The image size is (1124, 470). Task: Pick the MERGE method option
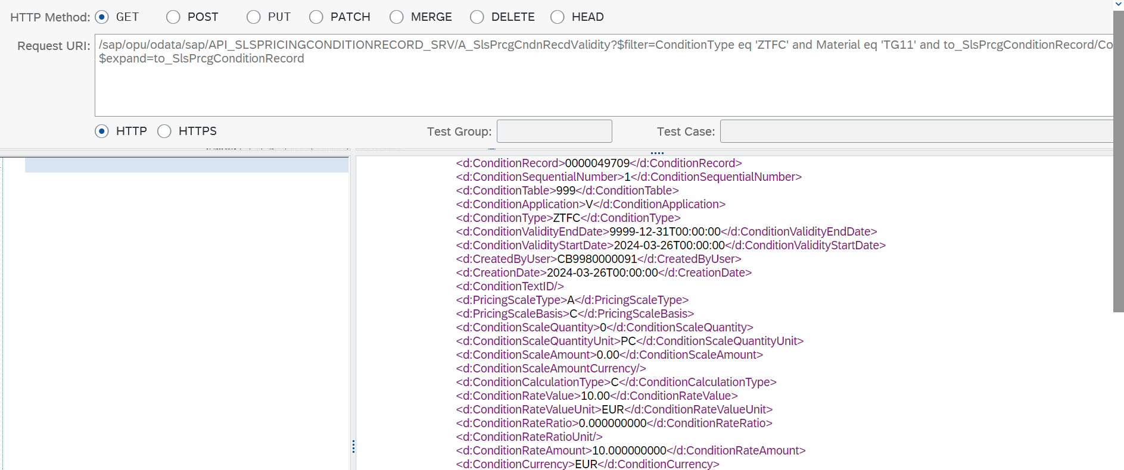tap(397, 17)
